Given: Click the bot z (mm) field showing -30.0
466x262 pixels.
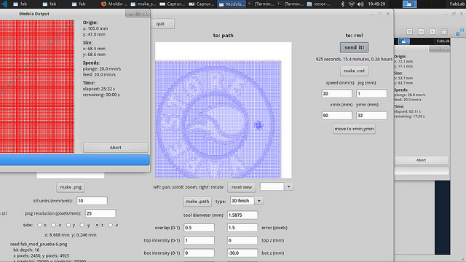Looking at the screenshot, I should (x=242, y=253).
